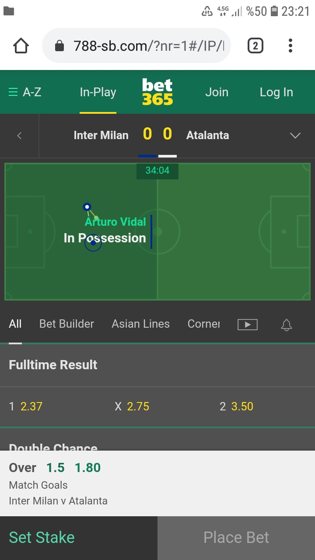Click the Log In button
Viewport: 315px width, 560px height.
276,92
